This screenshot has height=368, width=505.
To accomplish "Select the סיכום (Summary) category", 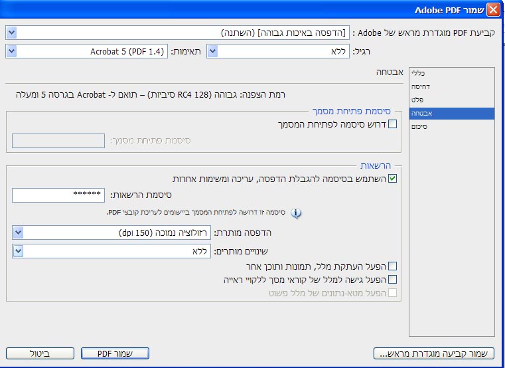I will pos(452,127).
